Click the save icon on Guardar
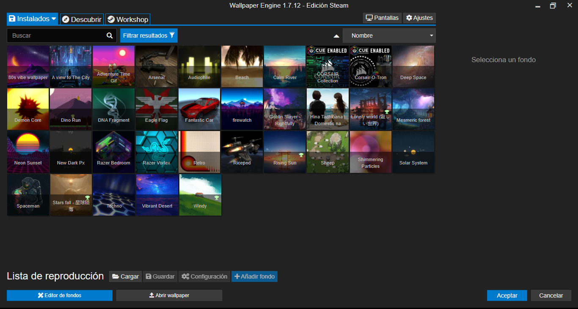Viewport: 578px width, 309px height. click(149, 276)
